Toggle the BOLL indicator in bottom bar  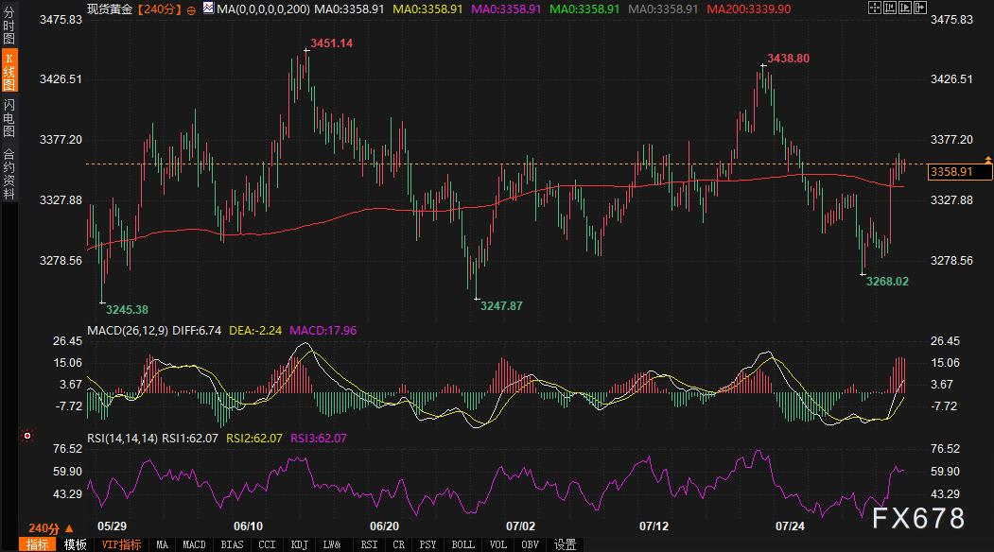462,544
